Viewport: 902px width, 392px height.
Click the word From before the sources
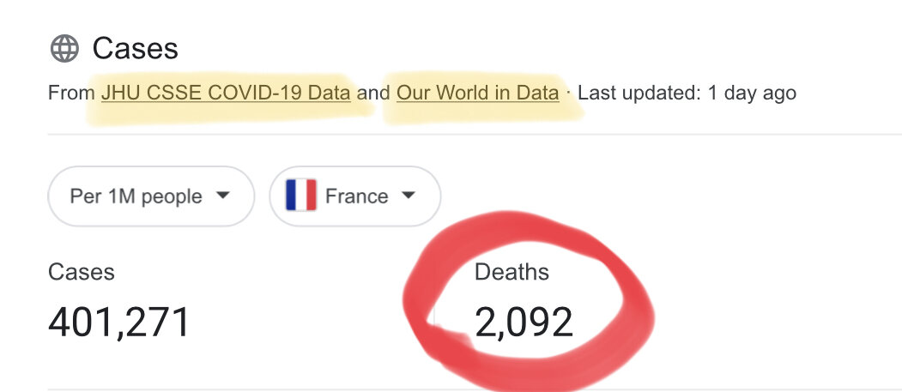[72, 93]
